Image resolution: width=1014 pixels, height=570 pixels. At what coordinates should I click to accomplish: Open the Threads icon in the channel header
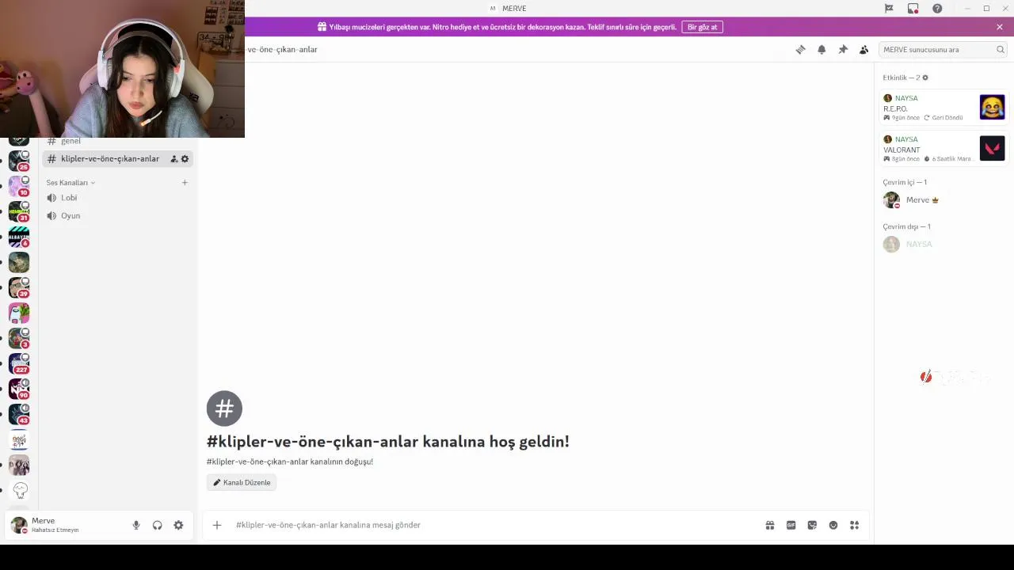(x=800, y=49)
